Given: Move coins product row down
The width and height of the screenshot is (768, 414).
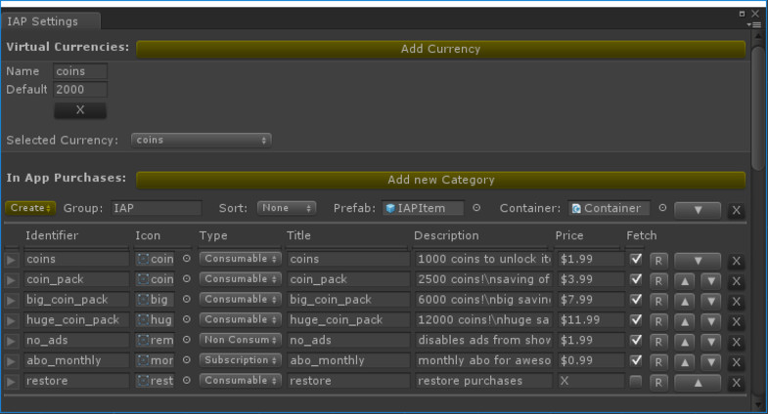Looking at the screenshot, I should coord(698,261).
